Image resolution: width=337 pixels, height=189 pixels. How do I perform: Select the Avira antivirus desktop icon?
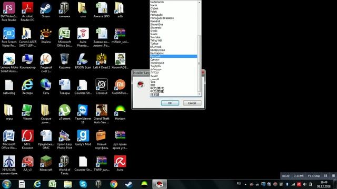(x=120, y=163)
